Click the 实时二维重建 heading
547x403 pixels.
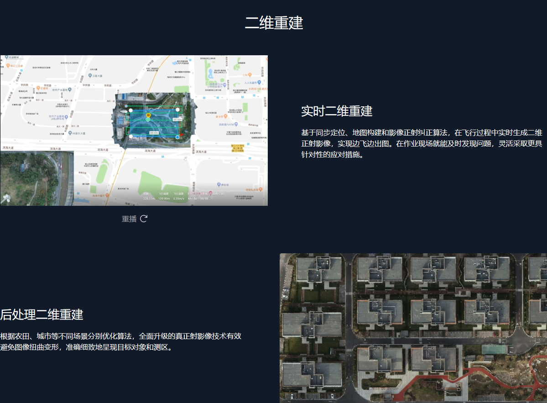337,111
